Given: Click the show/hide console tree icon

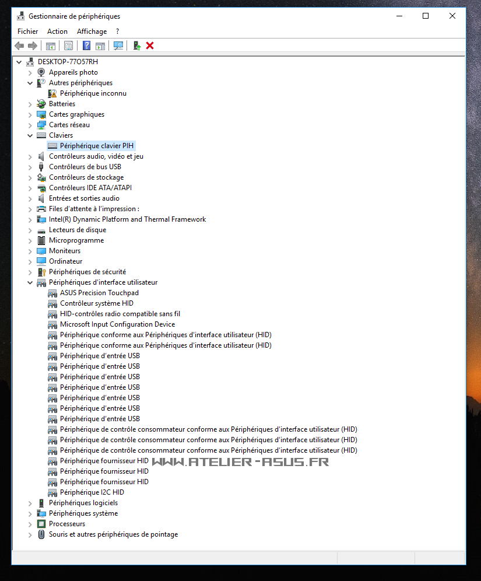Looking at the screenshot, I should point(51,45).
